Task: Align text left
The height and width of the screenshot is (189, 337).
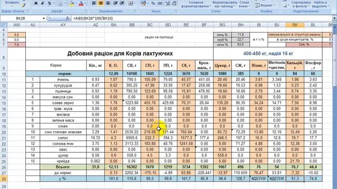Action: point(94,3)
